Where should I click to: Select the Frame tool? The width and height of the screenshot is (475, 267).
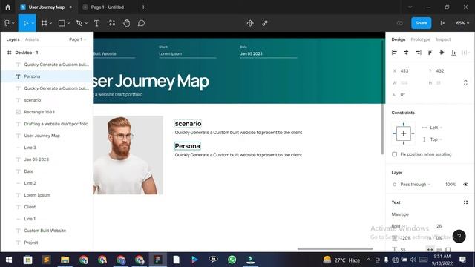[x=45, y=23]
